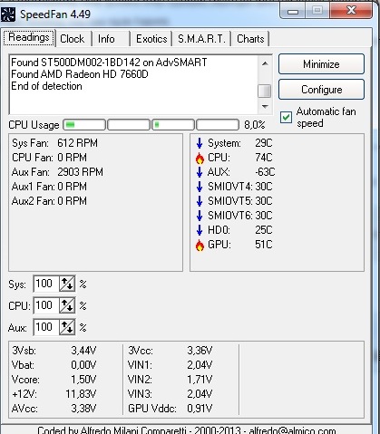This screenshot has height=434, width=380.
Task: Click the 8,0% CPU usage value
Action: (255, 125)
